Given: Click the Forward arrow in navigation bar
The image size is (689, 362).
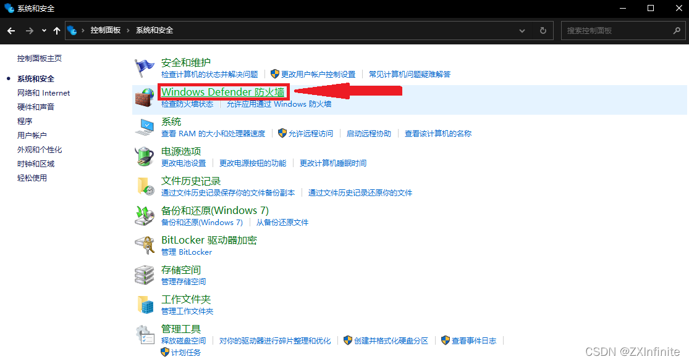Looking at the screenshot, I should (30, 31).
